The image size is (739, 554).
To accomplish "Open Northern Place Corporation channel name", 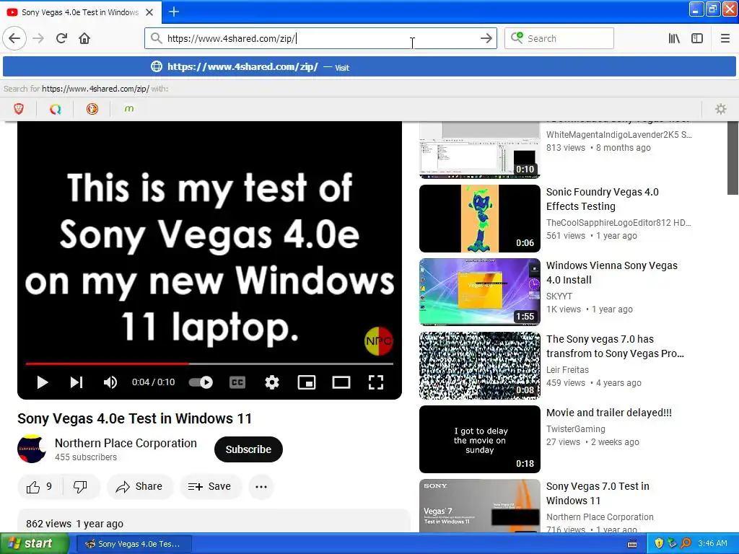I will click(x=126, y=444).
